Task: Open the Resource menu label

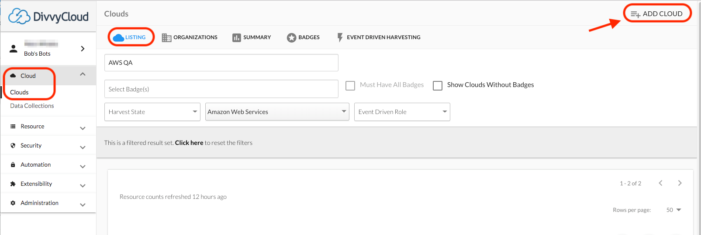Action: 32,126
